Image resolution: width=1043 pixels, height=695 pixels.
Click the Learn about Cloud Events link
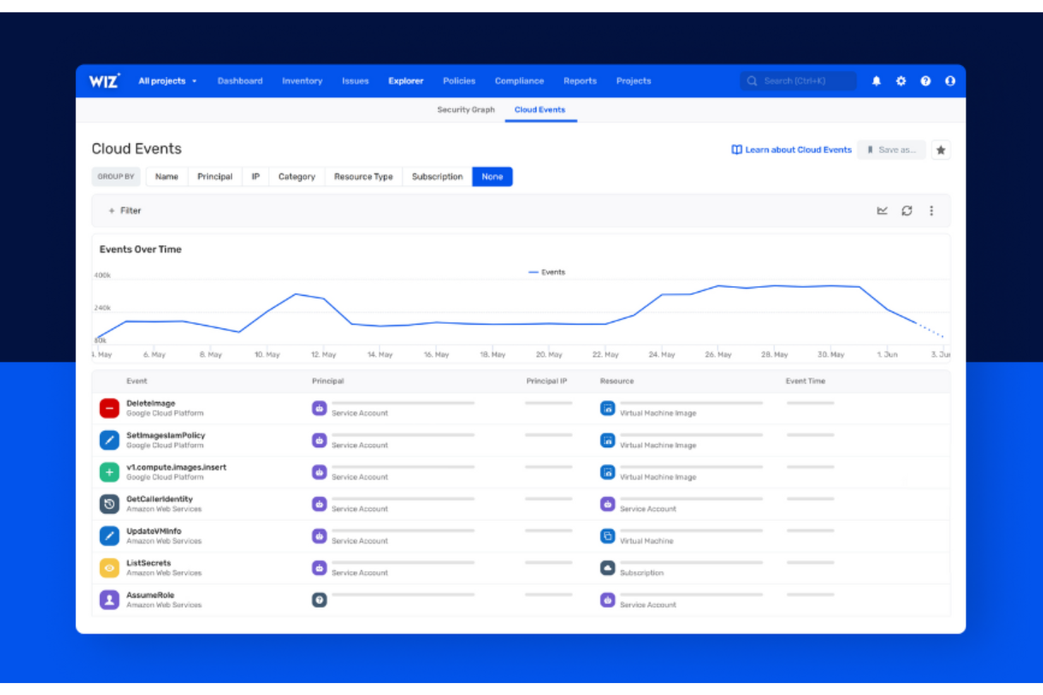(x=791, y=150)
